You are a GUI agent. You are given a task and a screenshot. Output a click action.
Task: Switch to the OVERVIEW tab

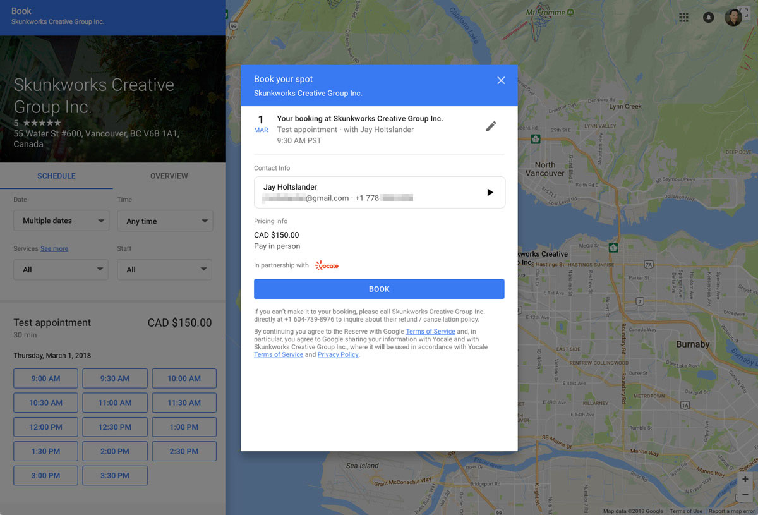pos(169,176)
